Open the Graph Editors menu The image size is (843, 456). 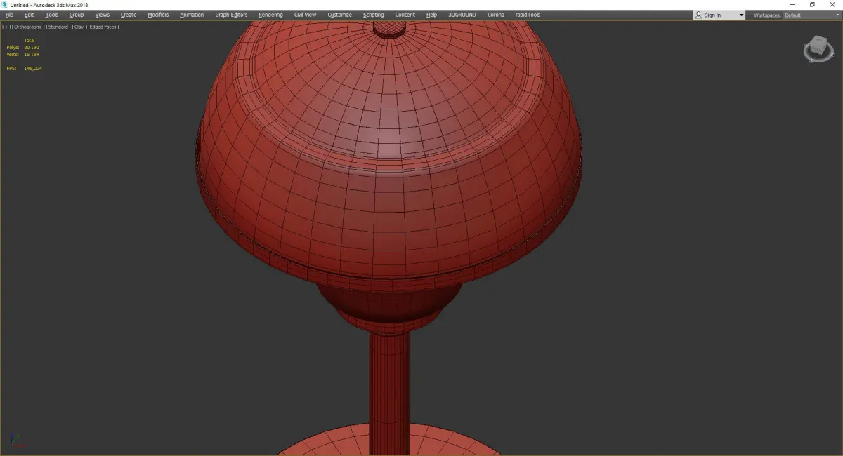coord(231,15)
